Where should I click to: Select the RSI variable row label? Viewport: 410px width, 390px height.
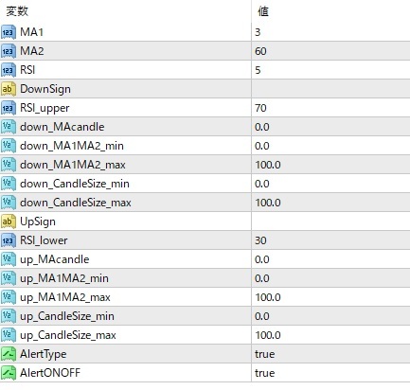tap(27, 70)
